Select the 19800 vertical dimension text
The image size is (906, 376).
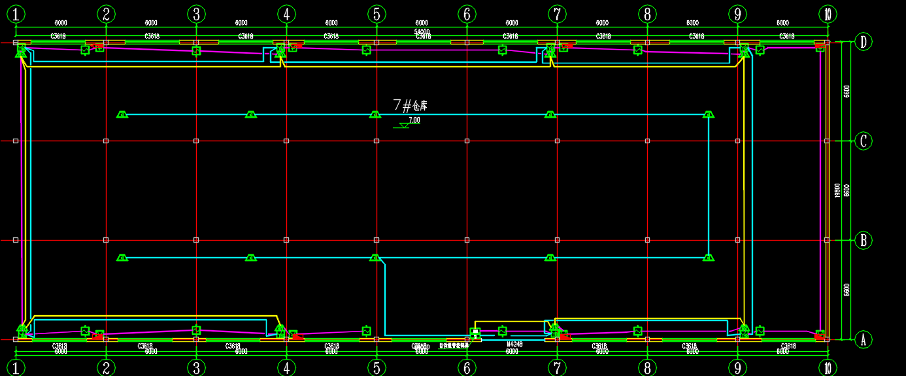(x=837, y=190)
